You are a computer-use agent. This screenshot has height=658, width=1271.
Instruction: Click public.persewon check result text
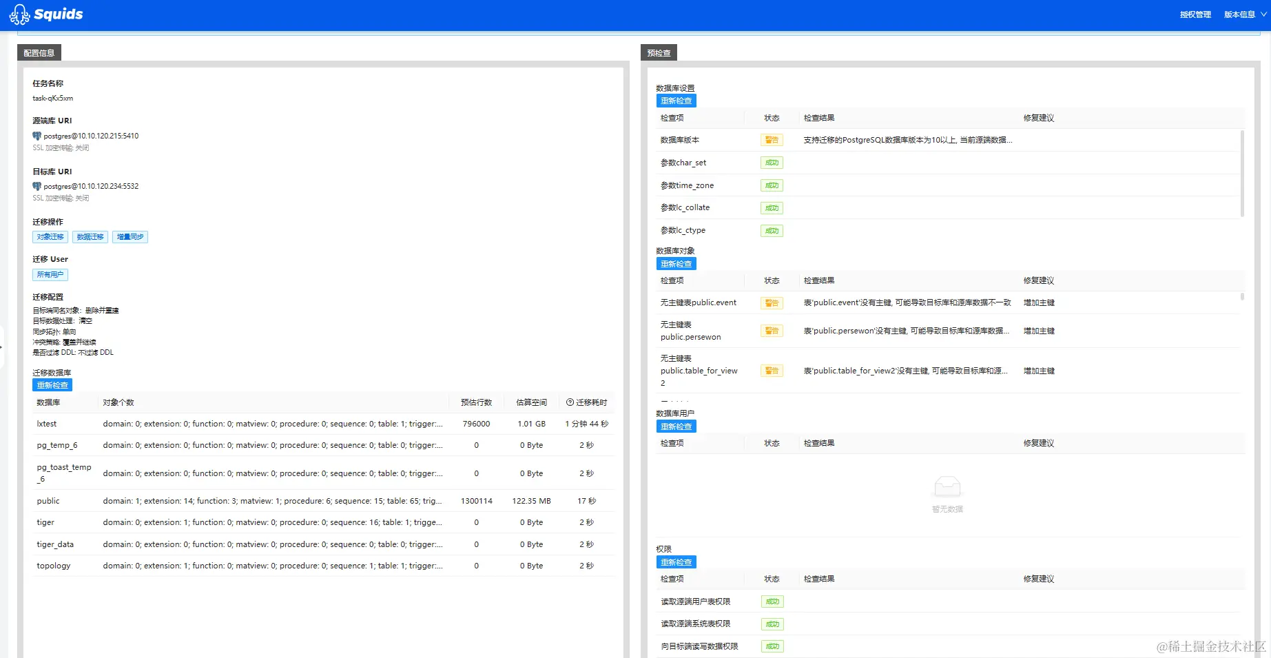click(x=907, y=331)
